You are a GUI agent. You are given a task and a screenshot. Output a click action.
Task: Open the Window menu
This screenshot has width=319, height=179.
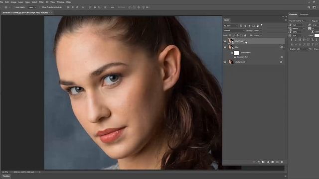coord(60,2)
